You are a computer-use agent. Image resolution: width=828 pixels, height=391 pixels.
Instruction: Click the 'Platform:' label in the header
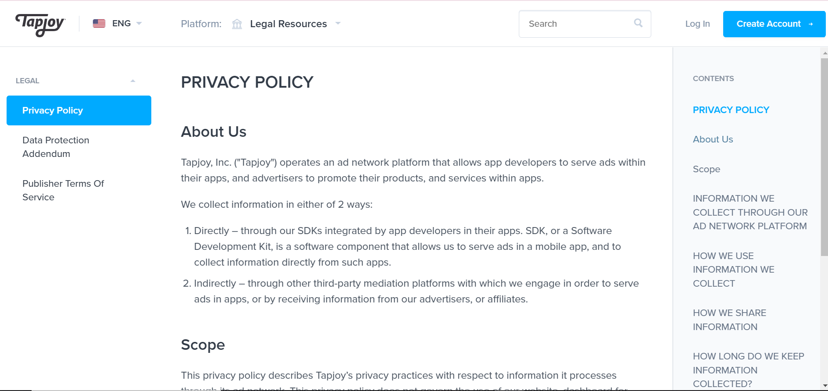201,24
